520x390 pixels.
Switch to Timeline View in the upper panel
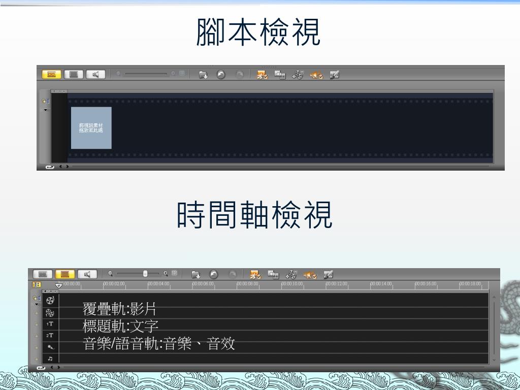tap(74, 74)
